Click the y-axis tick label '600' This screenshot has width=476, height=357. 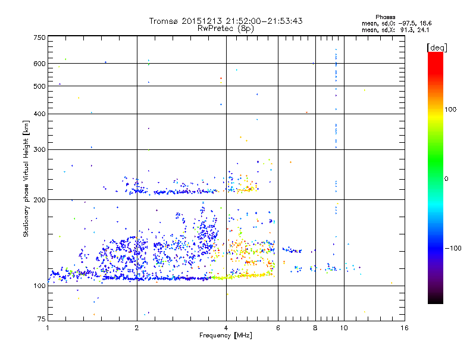point(39,64)
